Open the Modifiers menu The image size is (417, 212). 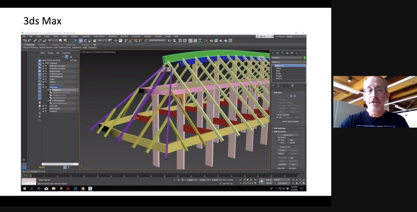pyautogui.click(x=75, y=36)
